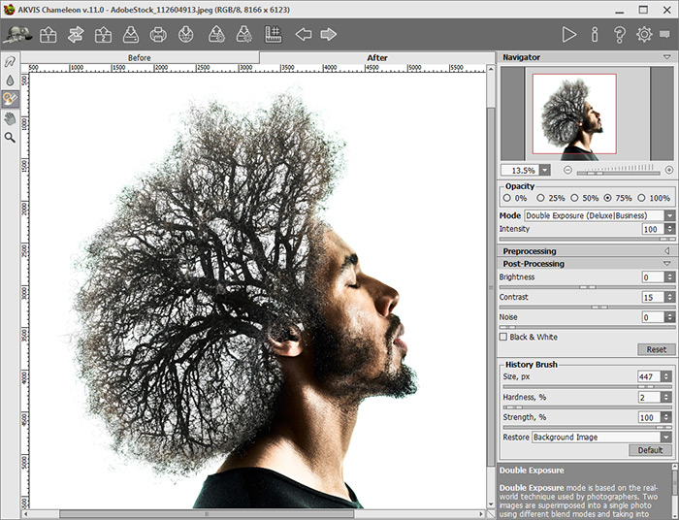Collapse the Navigator panel
The width and height of the screenshot is (679, 520).
point(666,57)
